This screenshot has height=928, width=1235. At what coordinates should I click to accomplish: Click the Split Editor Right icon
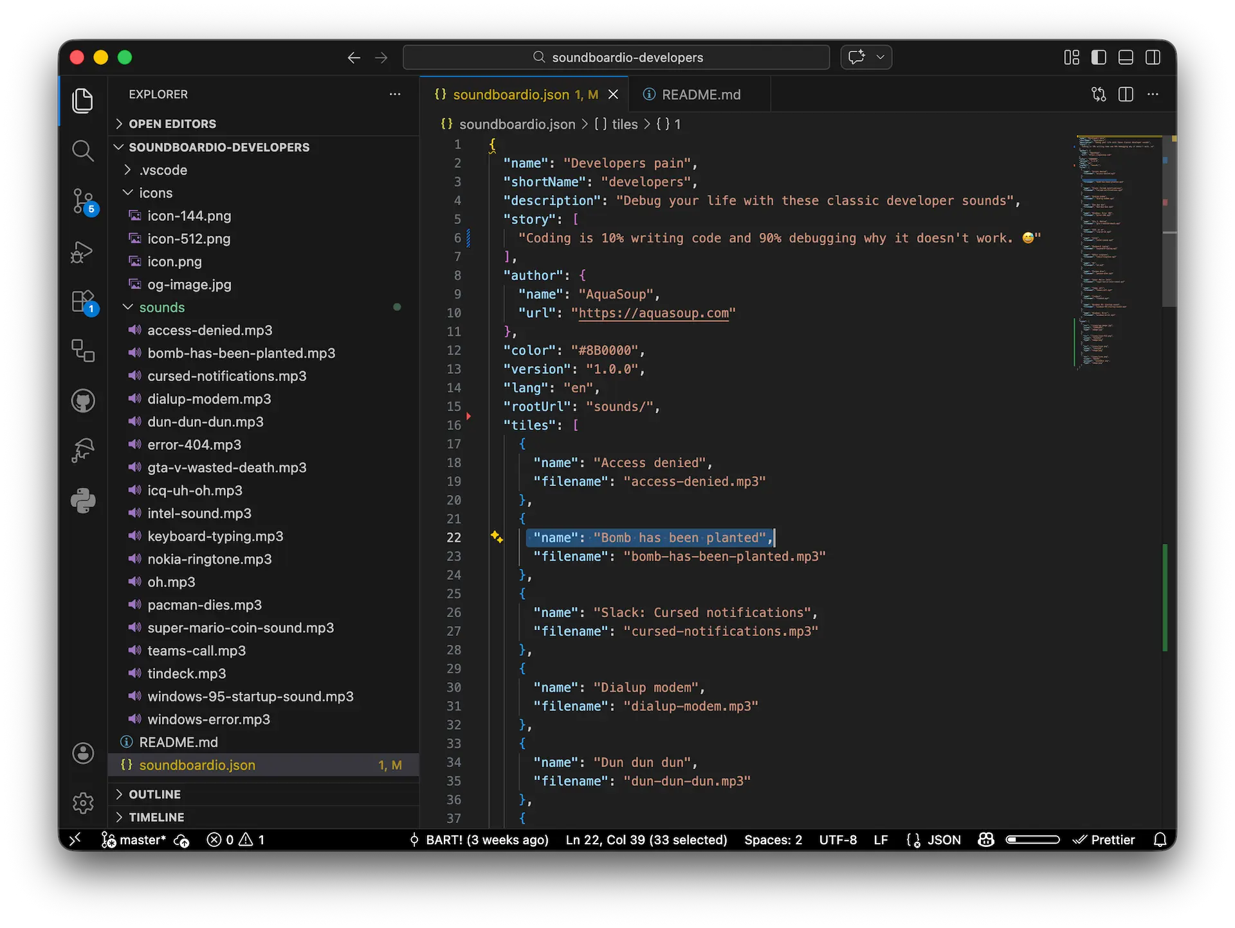click(1126, 95)
